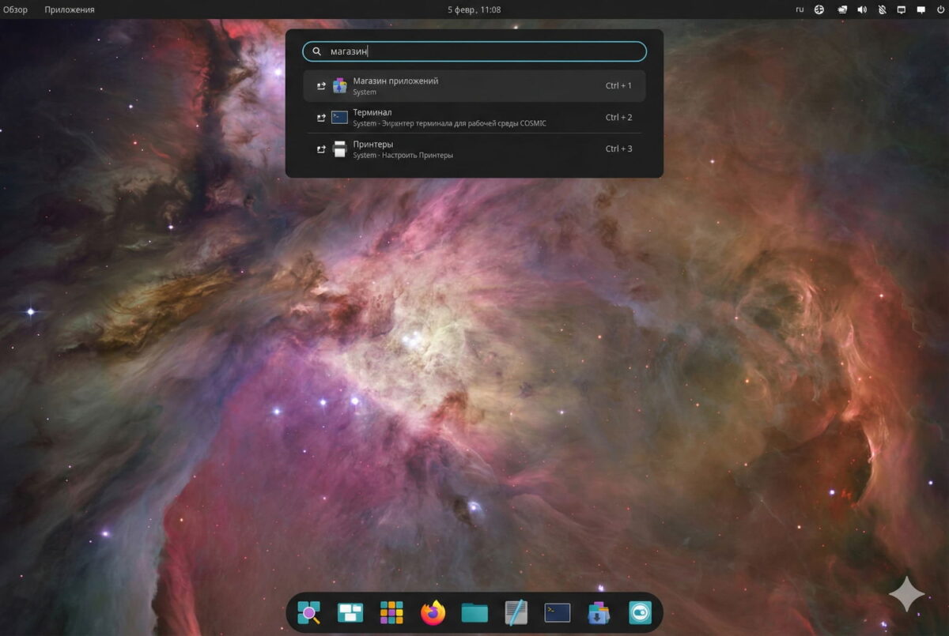Open the Приложения menu
Viewport: 949px width, 636px height.
tap(70, 9)
